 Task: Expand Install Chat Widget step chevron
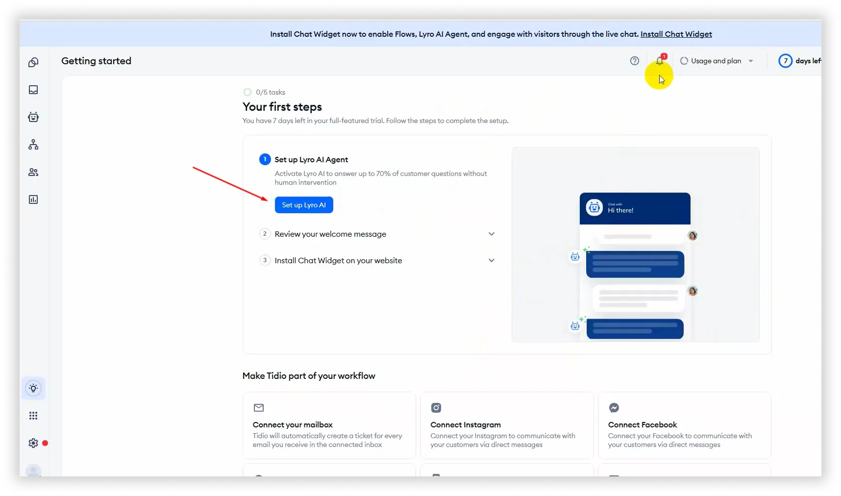492,260
